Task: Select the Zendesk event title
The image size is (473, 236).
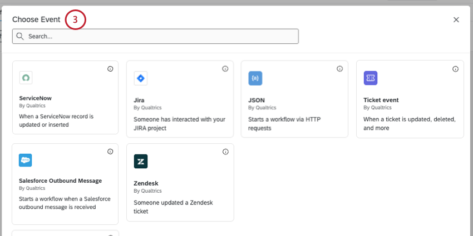Action: pyautogui.click(x=146, y=183)
